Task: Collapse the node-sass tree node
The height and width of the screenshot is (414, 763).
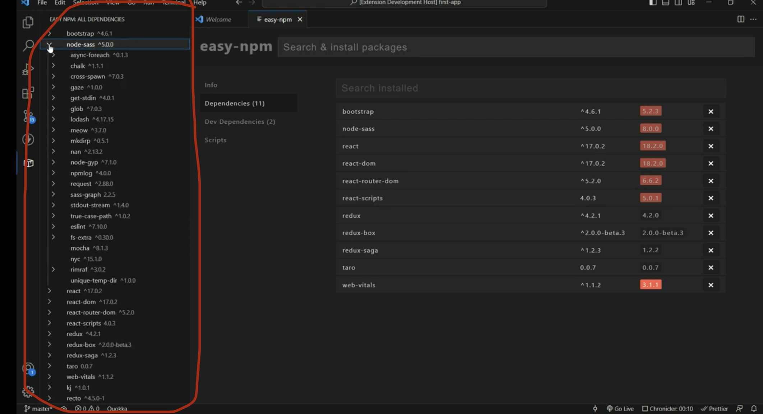Action: 49,45
